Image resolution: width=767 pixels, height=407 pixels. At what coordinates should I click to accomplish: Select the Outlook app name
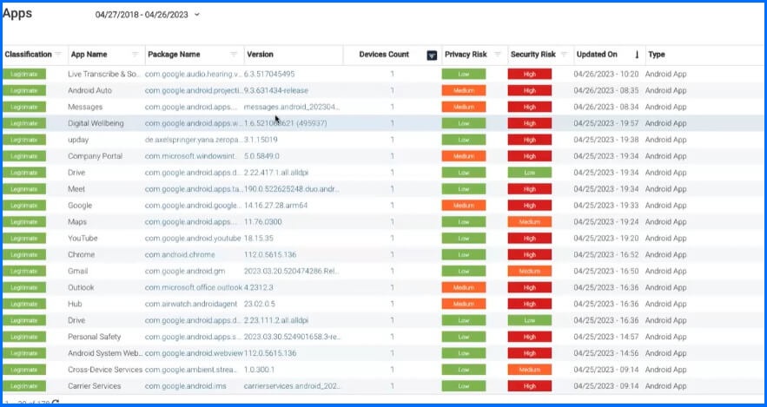tap(81, 287)
